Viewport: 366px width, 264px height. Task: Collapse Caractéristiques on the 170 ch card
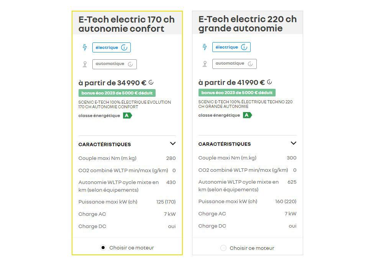tap(173, 143)
